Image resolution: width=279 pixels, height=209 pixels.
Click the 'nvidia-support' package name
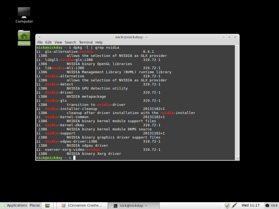point(60,133)
